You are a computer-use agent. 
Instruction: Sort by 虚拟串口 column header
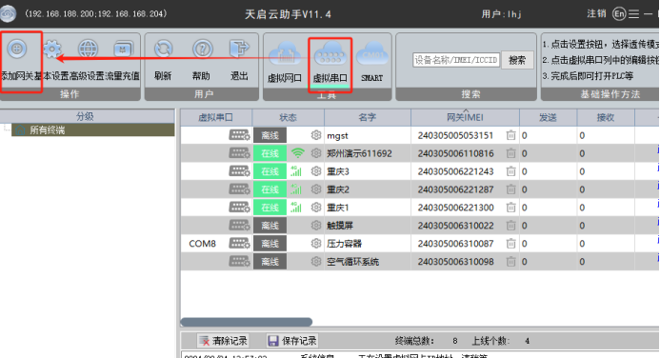[216, 117]
